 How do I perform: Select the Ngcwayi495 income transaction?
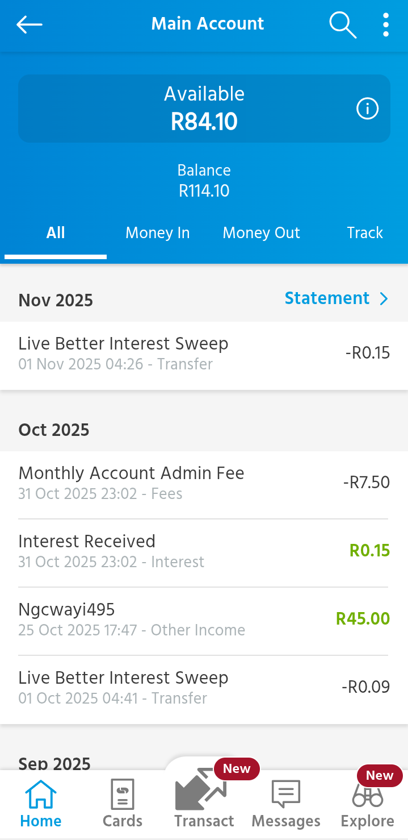204,618
